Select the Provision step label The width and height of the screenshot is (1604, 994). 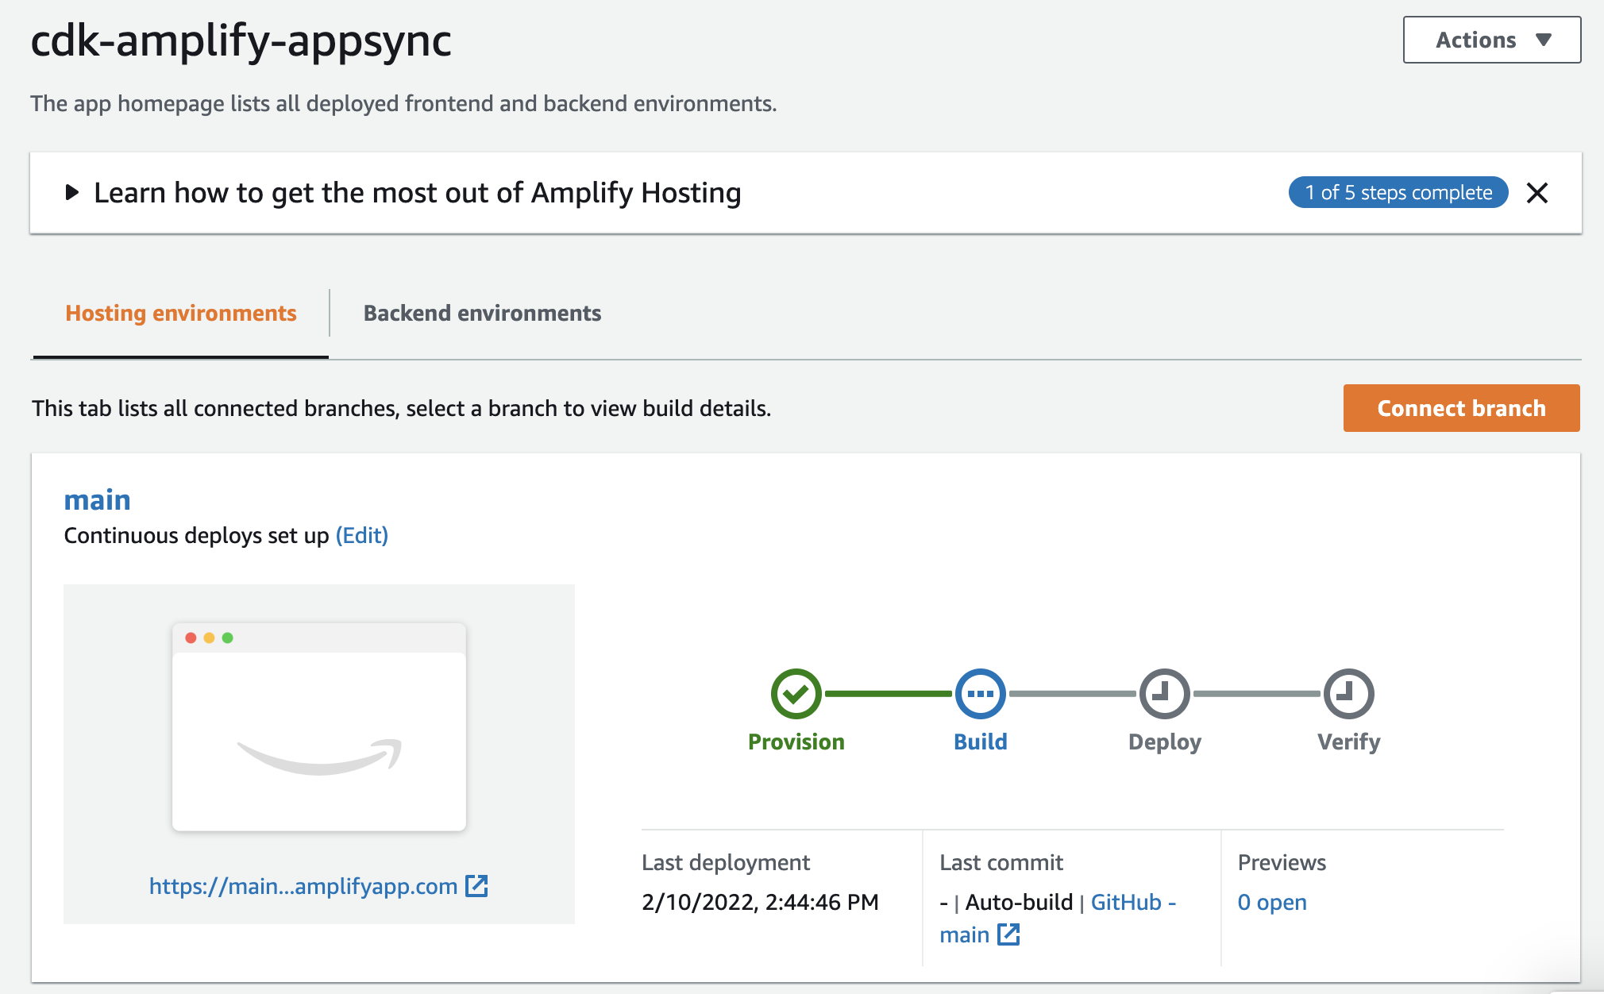(x=796, y=742)
